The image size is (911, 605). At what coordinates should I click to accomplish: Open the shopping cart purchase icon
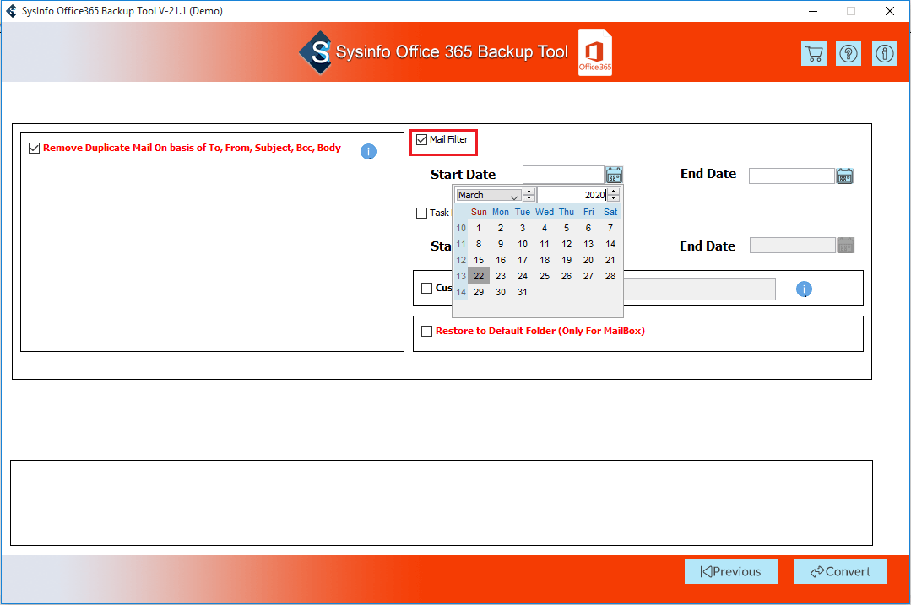coord(814,53)
